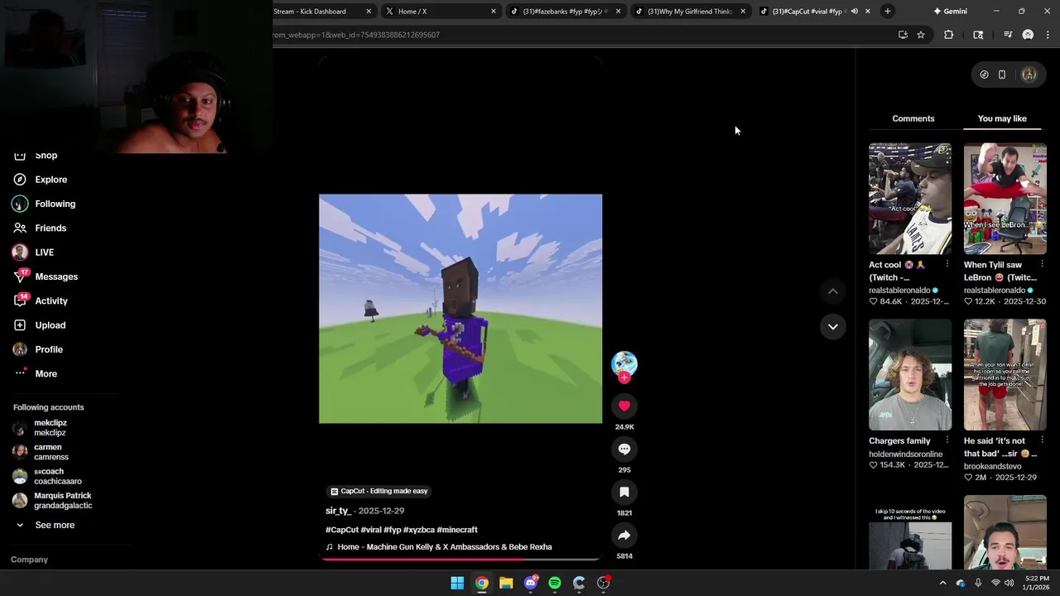
Task: Open options for Act cool video
Action: click(947, 265)
